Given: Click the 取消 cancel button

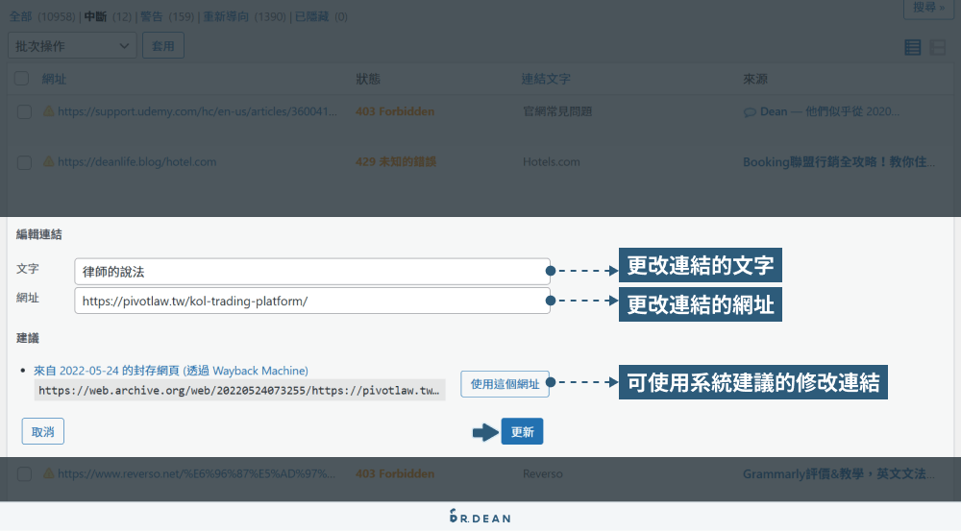Looking at the screenshot, I should (43, 432).
